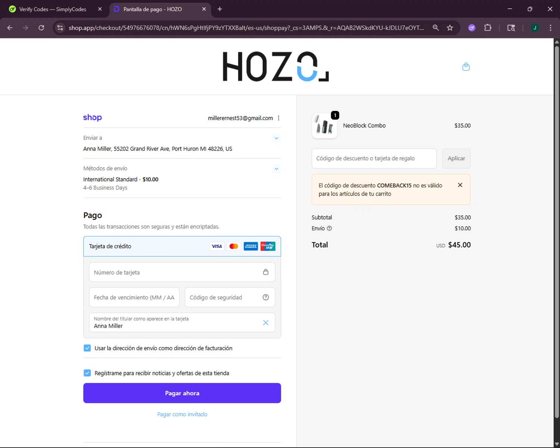
Task: Click the UnionPay logo
Action: click(268, 246)
